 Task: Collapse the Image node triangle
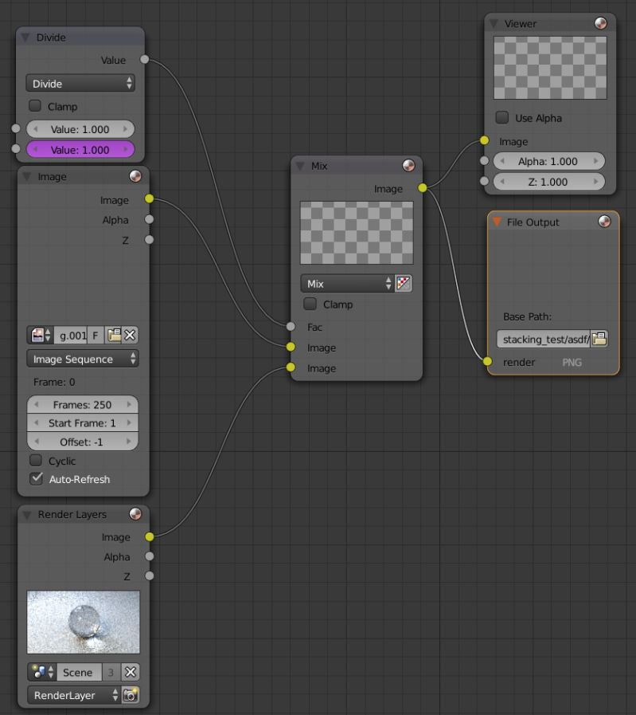pos(27,176)
